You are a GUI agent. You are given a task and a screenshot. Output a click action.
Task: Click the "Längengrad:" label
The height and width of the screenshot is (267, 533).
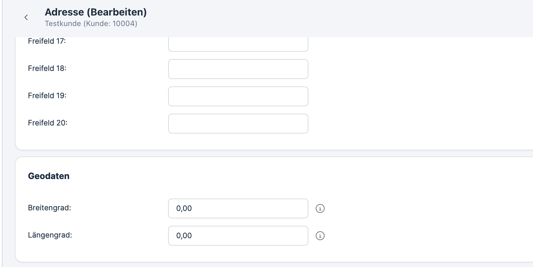point(50,235)
